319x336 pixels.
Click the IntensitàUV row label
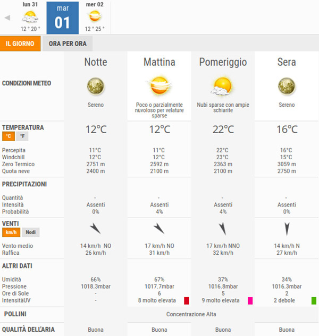click(x=16, y=300)
